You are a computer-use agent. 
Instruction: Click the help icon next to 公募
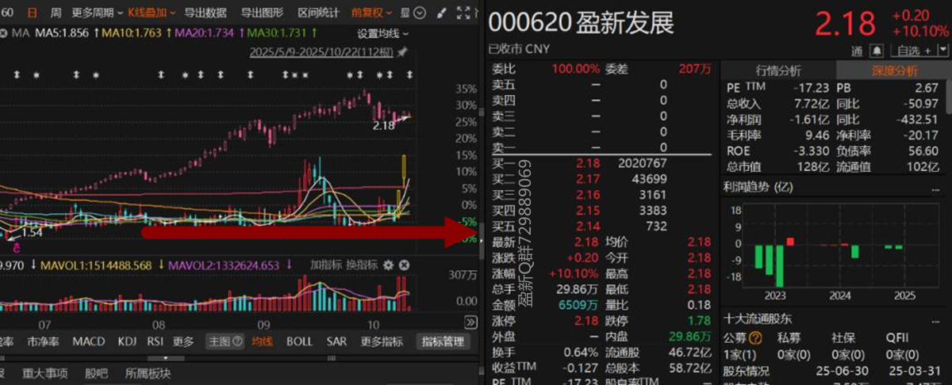(755, 338)
